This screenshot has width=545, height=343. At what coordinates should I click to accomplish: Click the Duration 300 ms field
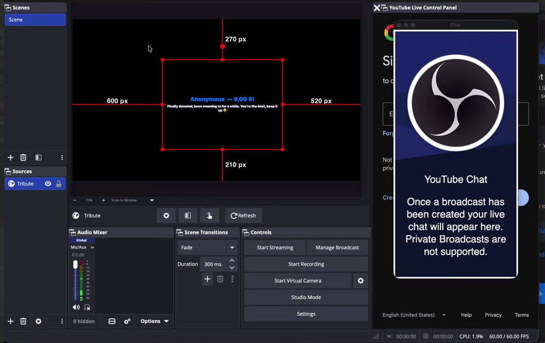point(213,264)
